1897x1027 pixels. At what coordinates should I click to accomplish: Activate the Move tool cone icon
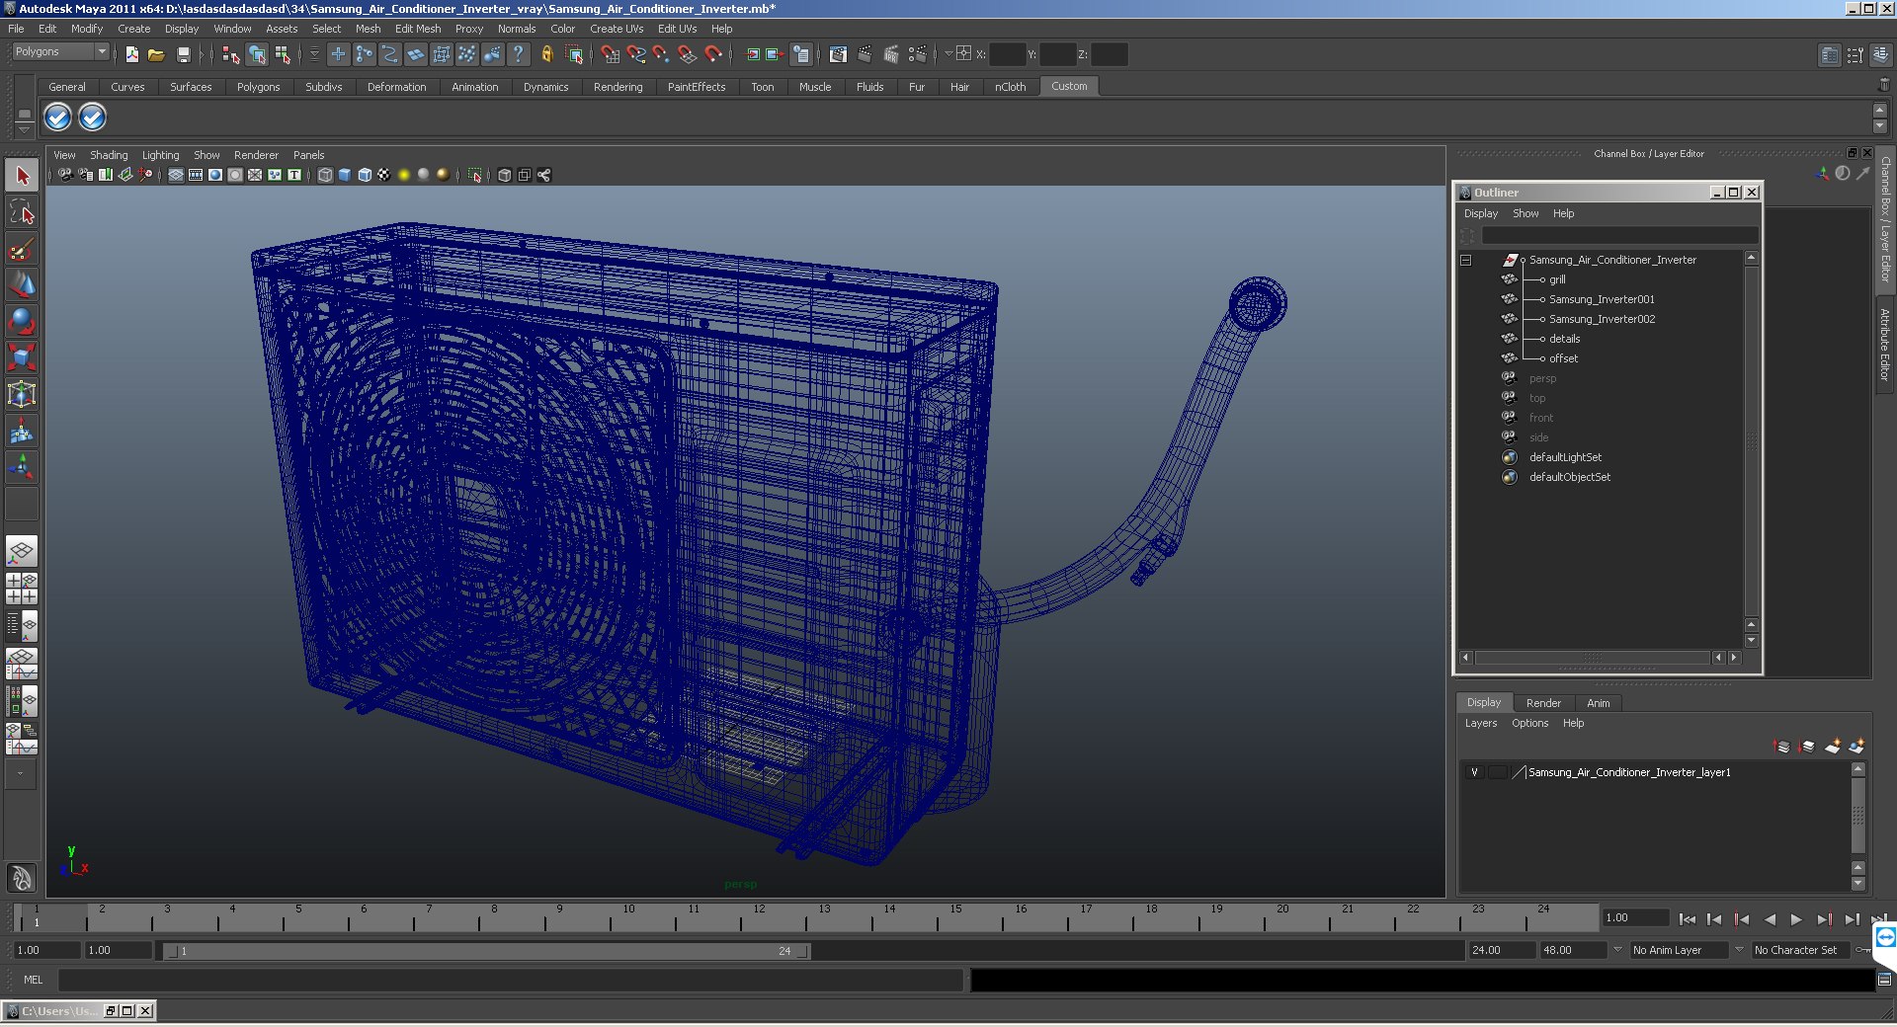[x=22, y=285]
